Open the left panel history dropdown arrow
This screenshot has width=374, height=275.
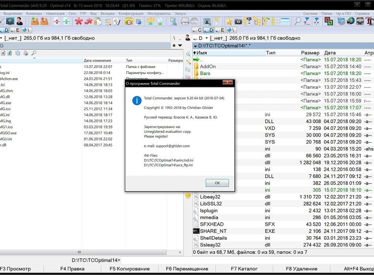[180, 45]
